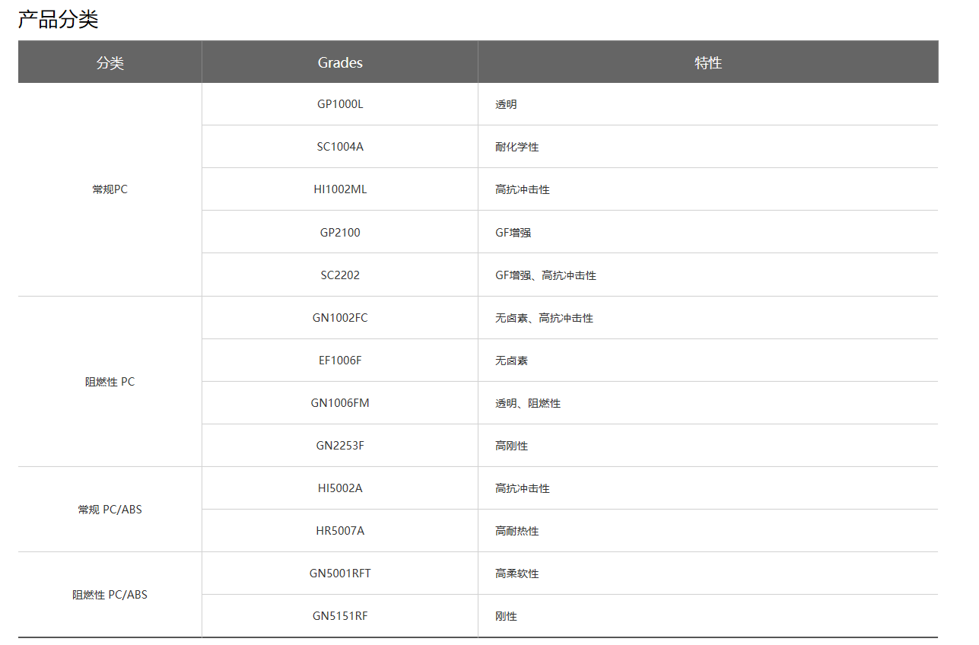Click the GP1000L grade cell
The width and height of the screenshot is (979, 645).
tap(340, 104)
